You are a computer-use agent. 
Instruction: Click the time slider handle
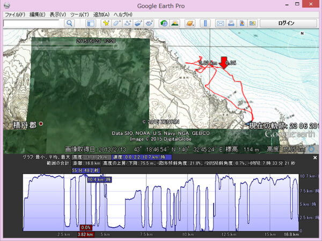coord(116,46)
